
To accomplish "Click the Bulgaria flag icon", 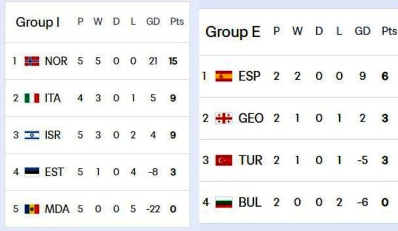I will point(223,202).
